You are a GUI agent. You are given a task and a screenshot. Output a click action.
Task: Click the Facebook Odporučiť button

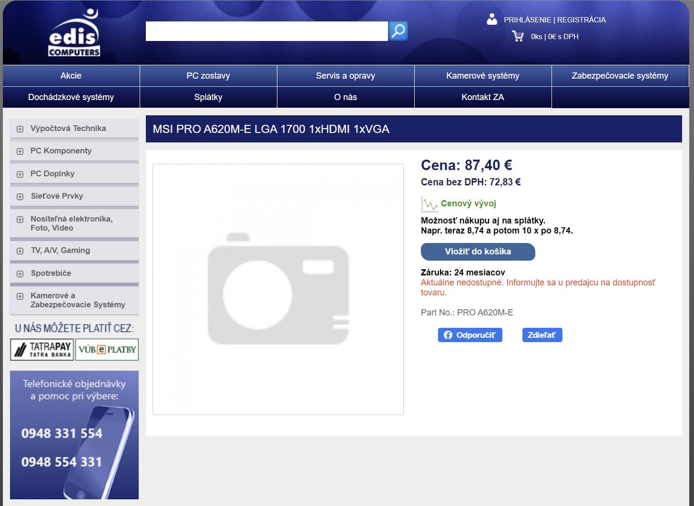470,335
